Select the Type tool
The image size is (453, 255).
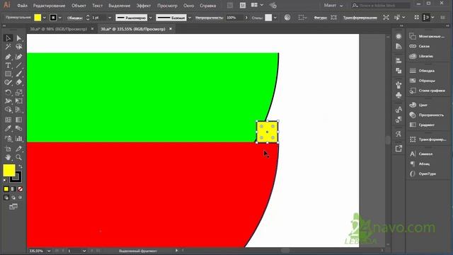click(x=8, y=65)
